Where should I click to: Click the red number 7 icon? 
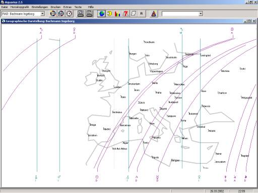click(x=125, y=14)
